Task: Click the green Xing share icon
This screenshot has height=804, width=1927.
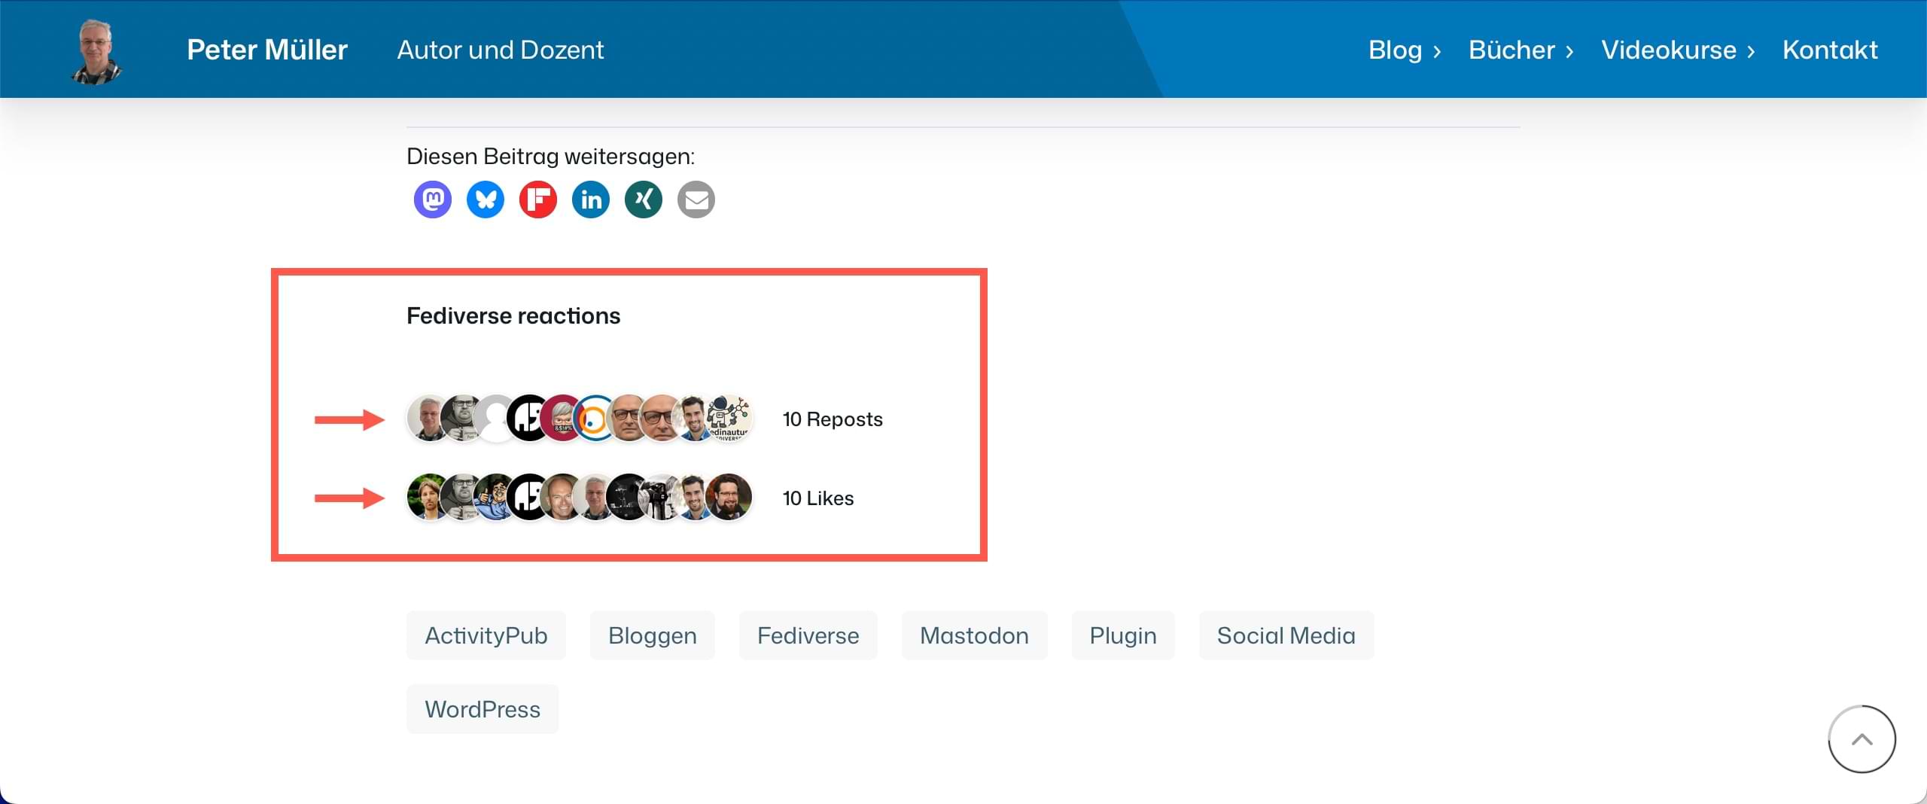Action: pos(643,199)
